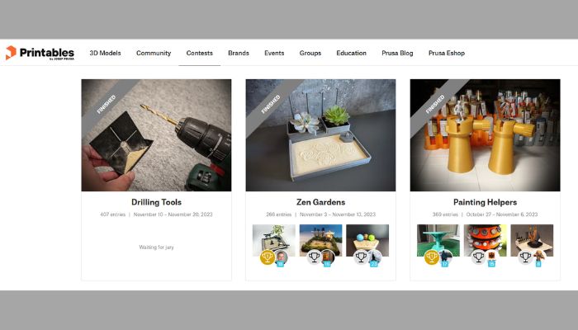Open the Painting Helpers contest title
The height and width of the screenshot is (330, 578).
click(x=486, y=202)
